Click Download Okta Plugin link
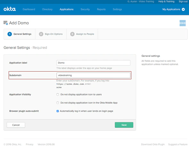Viewport: 189px width, 146px height. pos(153,144)
